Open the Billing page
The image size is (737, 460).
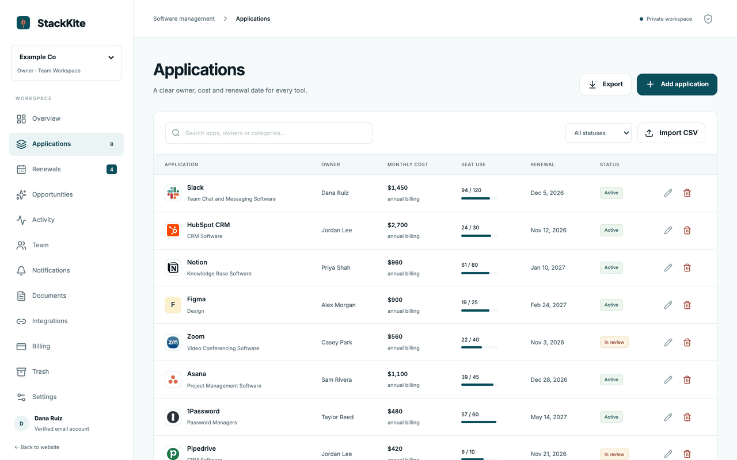(x=66, y=347)
